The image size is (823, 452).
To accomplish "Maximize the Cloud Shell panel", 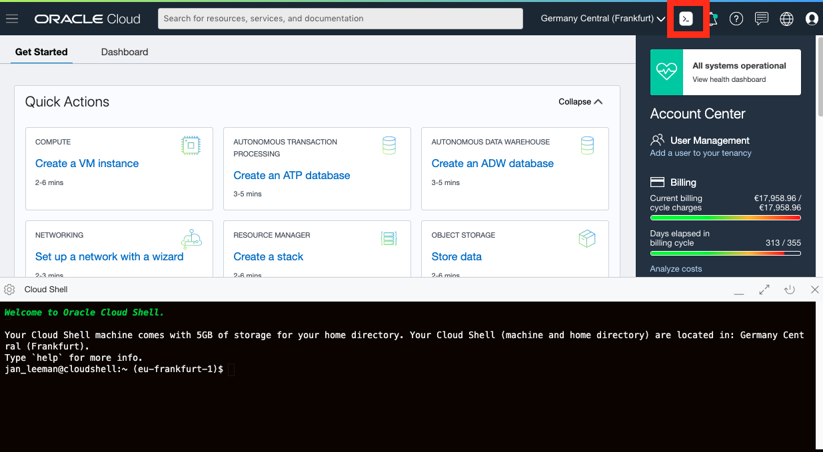I will point(764,290).
